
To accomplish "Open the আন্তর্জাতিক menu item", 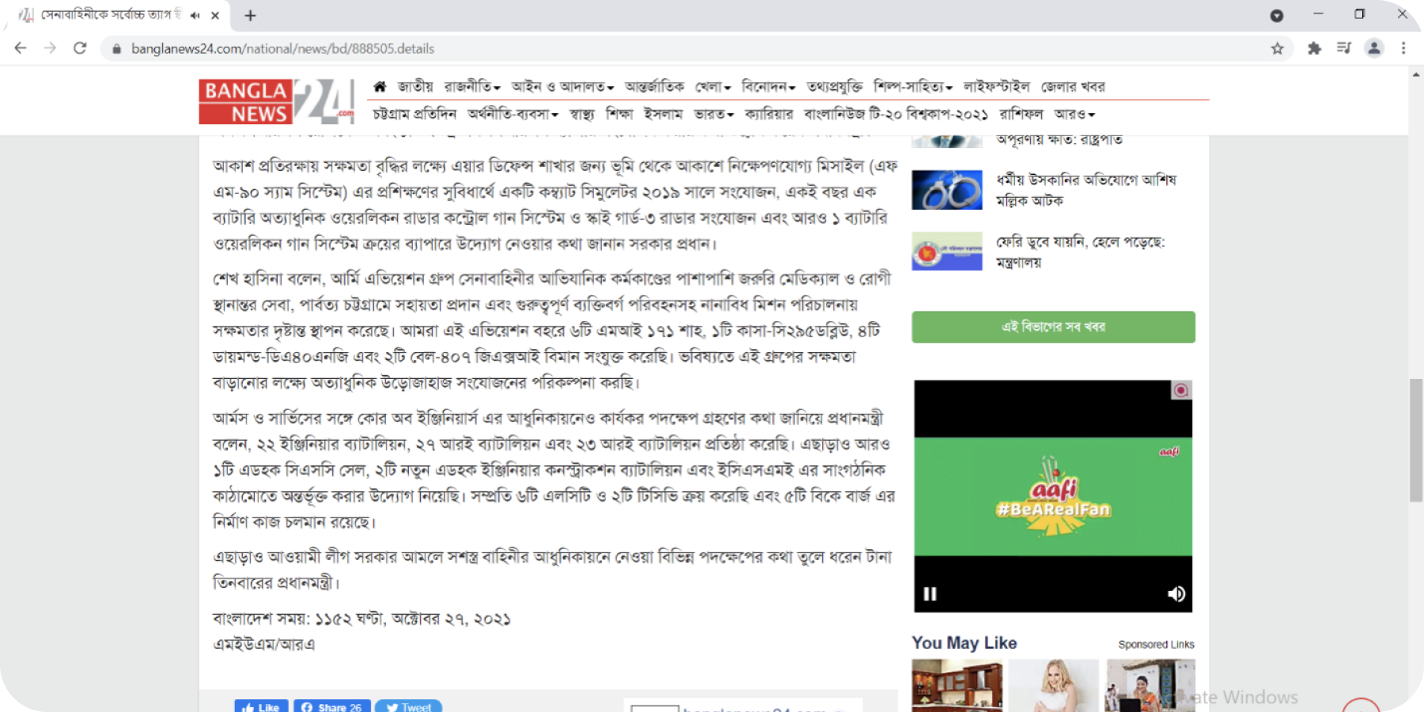I will pyautogui.click(x=654, y=86).
